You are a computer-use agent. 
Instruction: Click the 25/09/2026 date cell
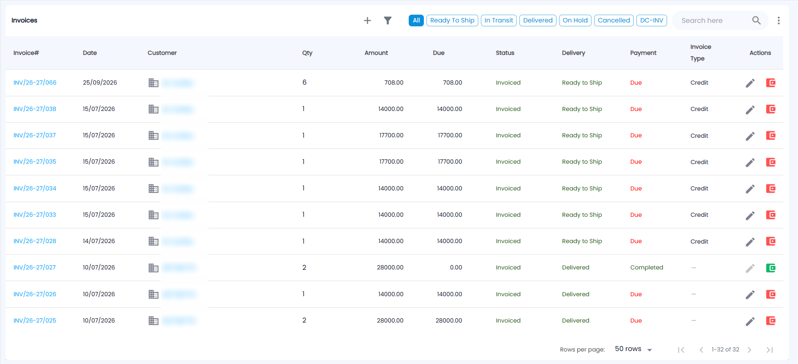click(x=100, y=82)
